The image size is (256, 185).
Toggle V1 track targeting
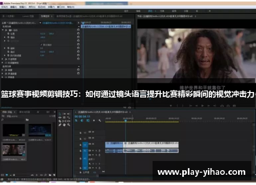tap(85, 145)
